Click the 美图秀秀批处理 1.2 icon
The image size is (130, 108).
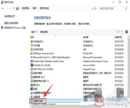32,81
